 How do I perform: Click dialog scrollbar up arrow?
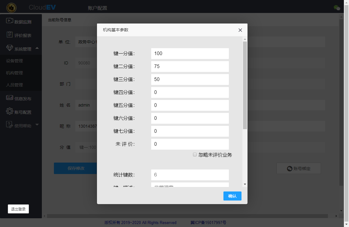[245, 39]
